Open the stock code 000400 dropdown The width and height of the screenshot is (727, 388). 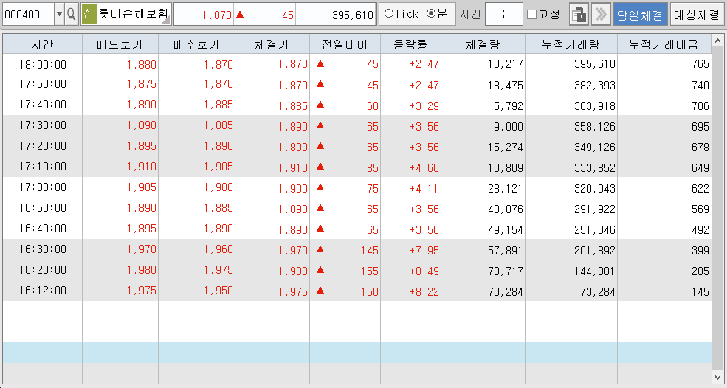pos(59,14)
